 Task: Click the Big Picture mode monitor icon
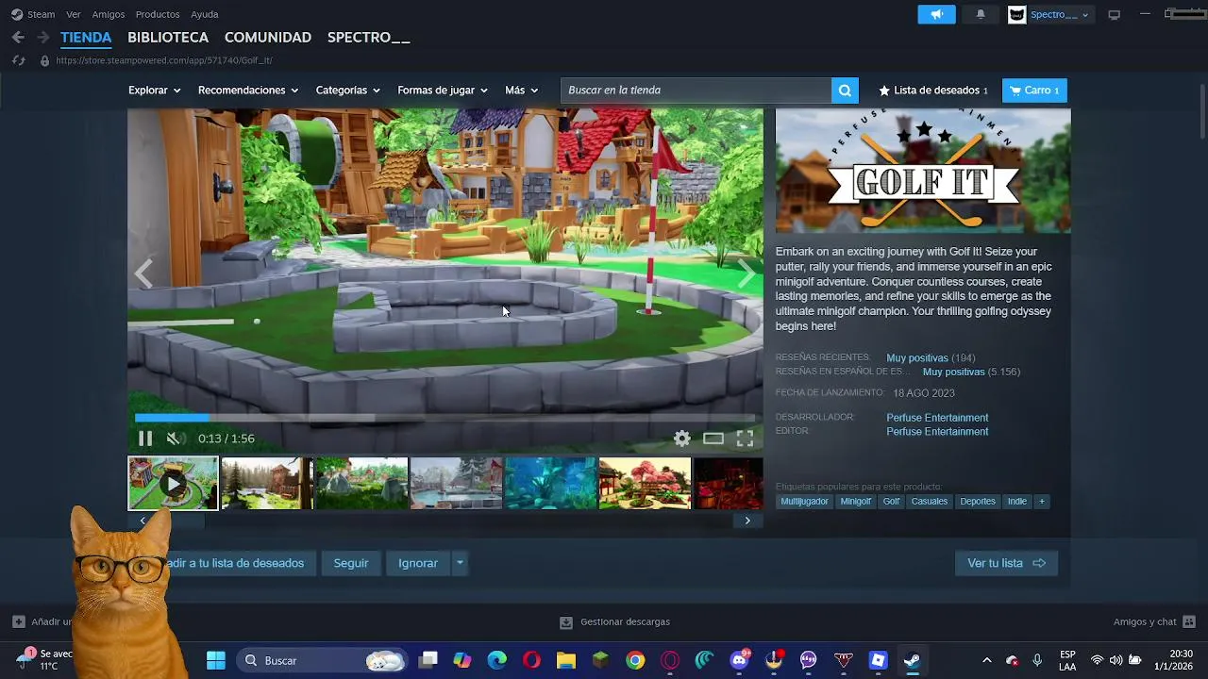[1114, 14]
